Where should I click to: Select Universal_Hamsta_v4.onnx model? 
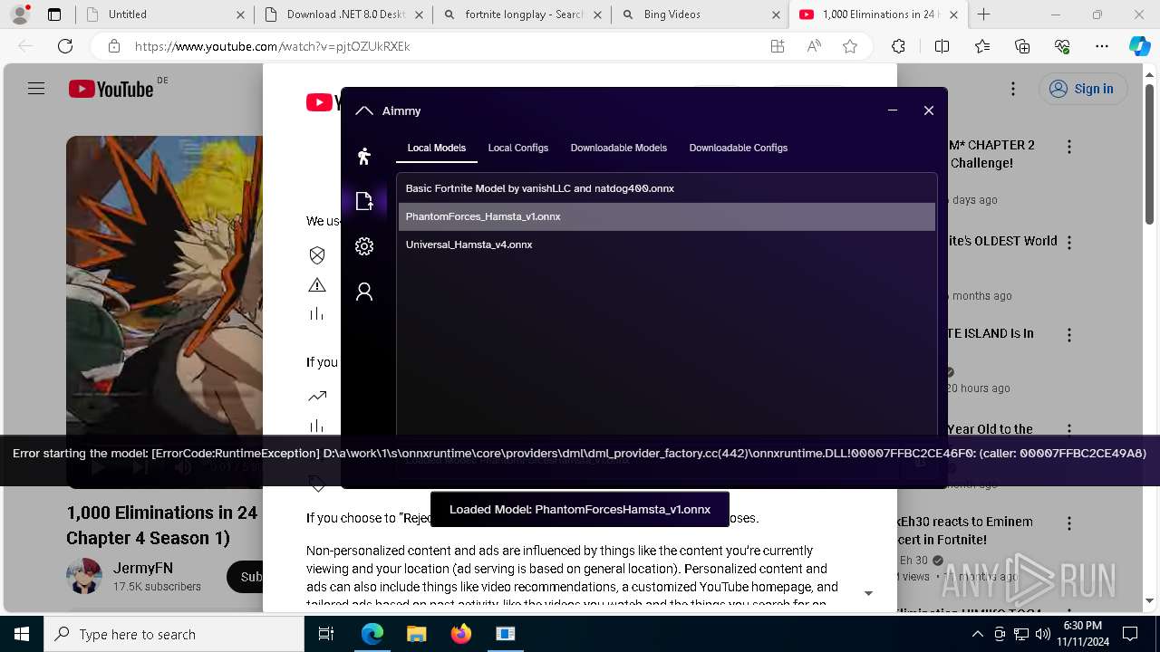tap(667, 244)
